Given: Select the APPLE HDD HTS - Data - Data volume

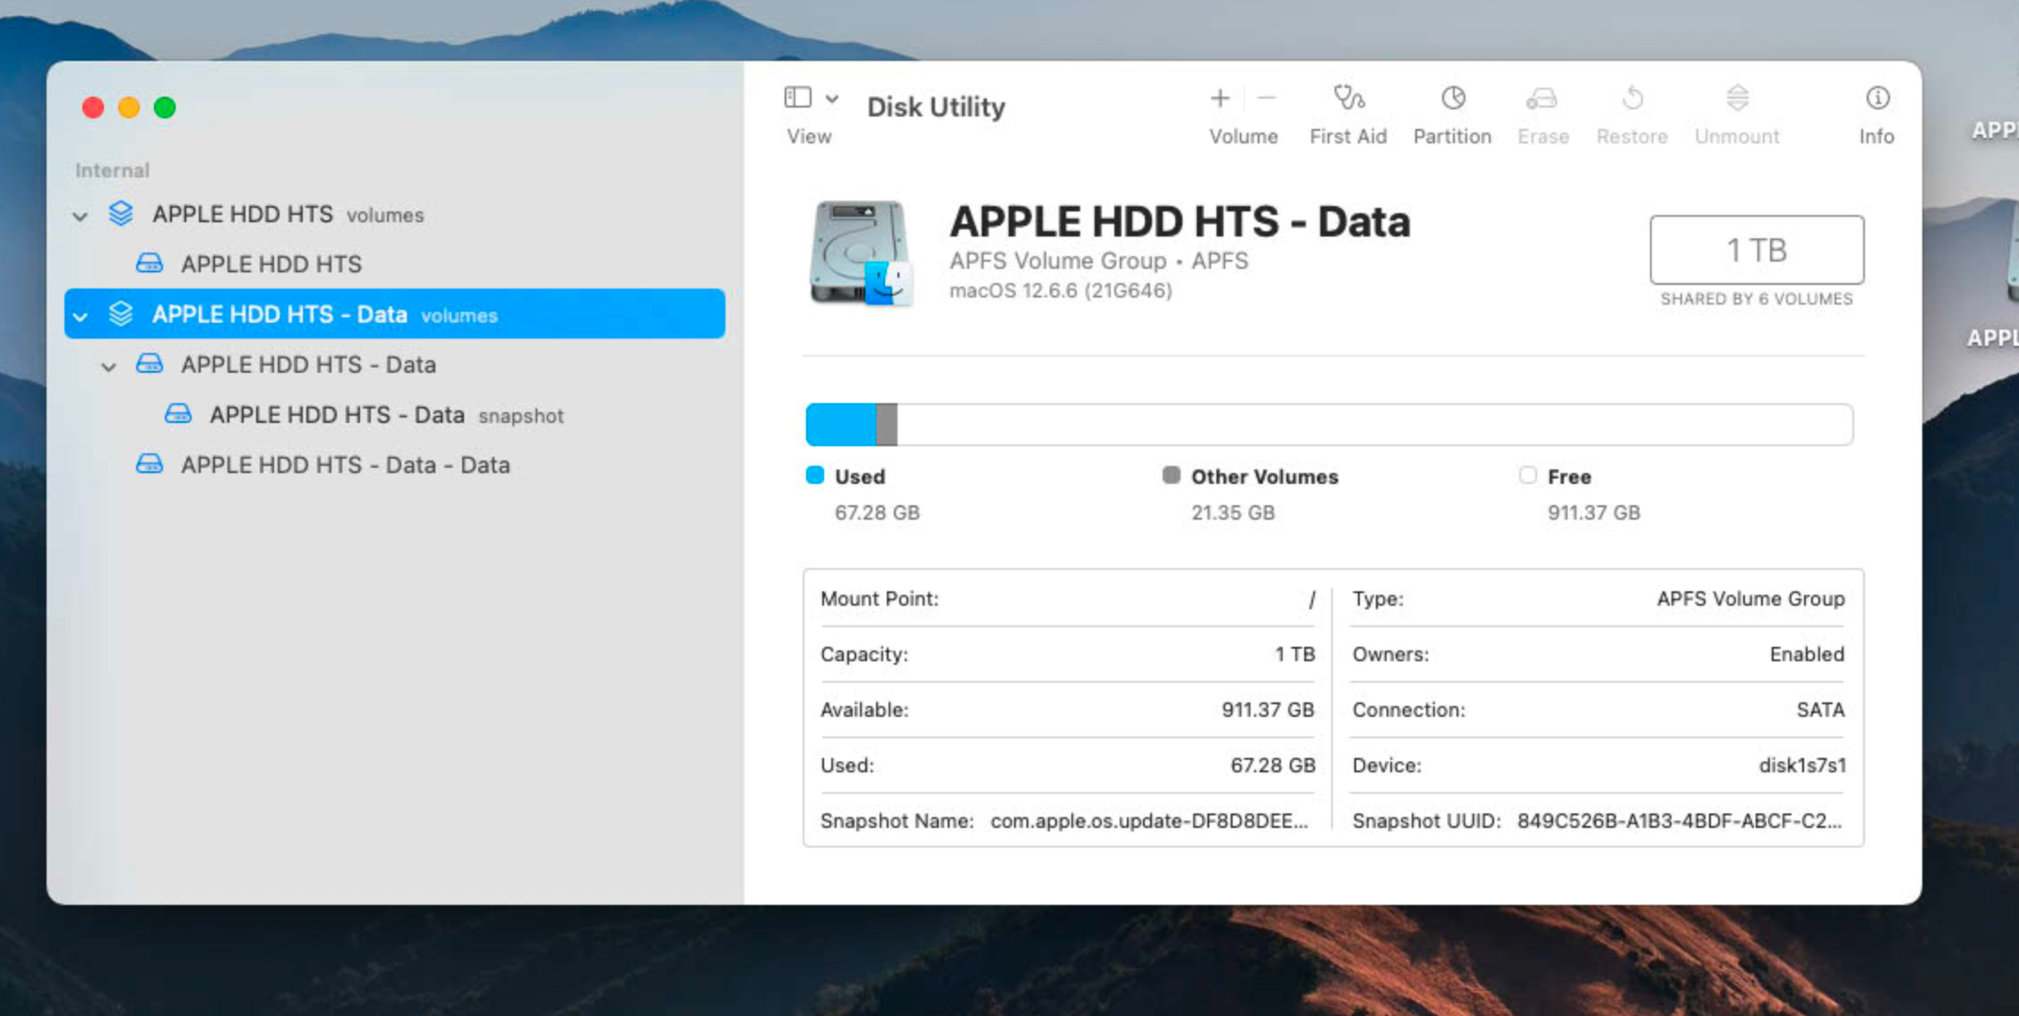Looking at the screenshot, I should point(346,465).
